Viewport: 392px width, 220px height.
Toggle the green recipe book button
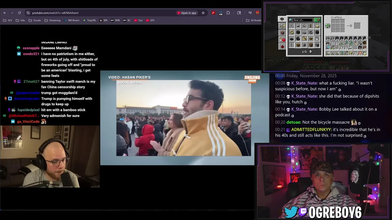coord(328,26)
